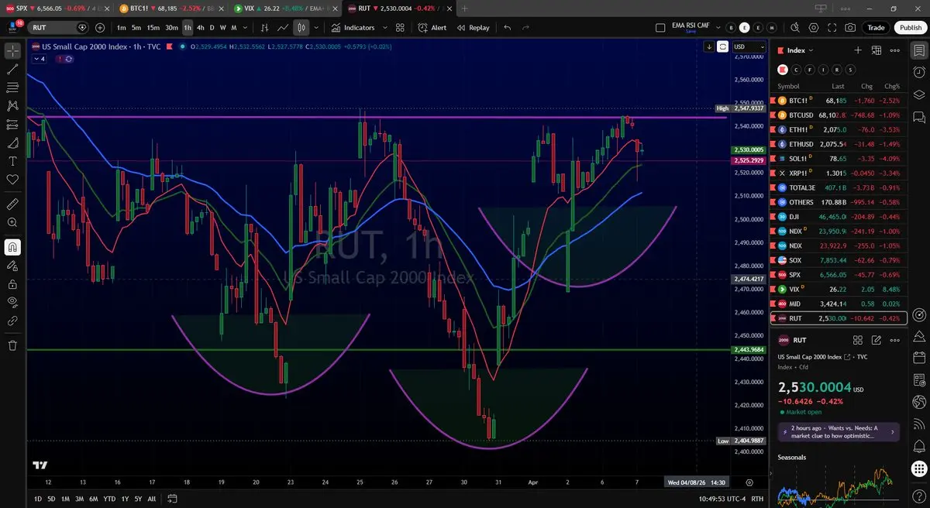
Task: Add a compare symbol with plus button
Action: pos(100,27)
